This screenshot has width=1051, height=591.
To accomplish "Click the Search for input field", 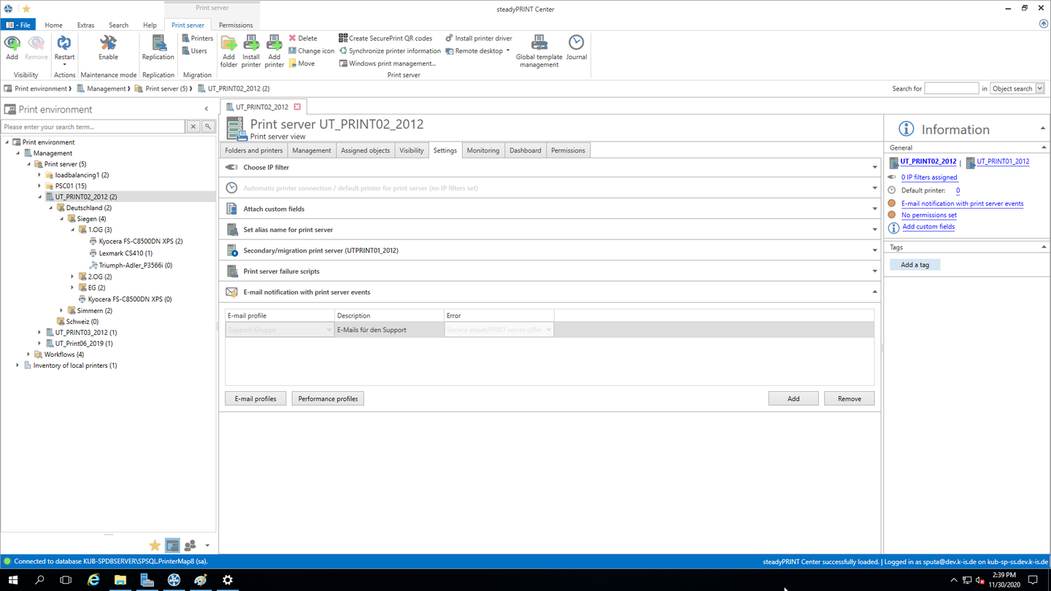I will click(x=952, y=88).
